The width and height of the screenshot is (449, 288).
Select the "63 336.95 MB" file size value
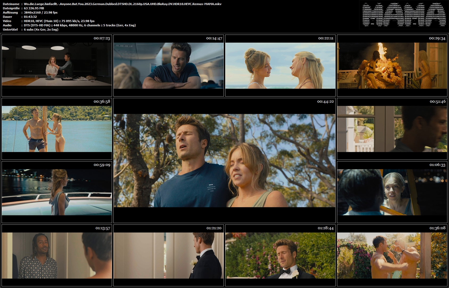click(34, 8)
